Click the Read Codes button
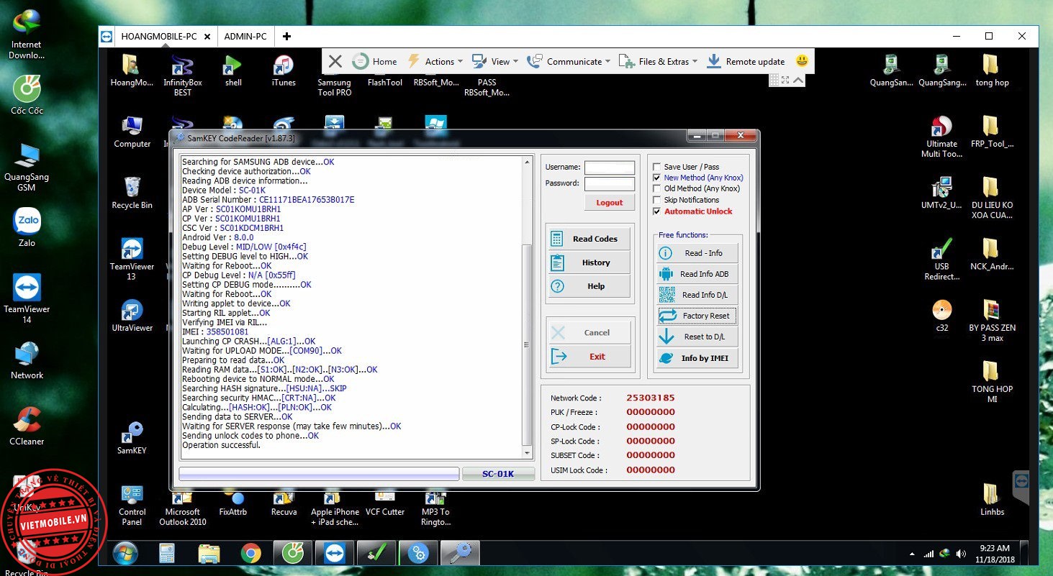 (x=588, y=239)
